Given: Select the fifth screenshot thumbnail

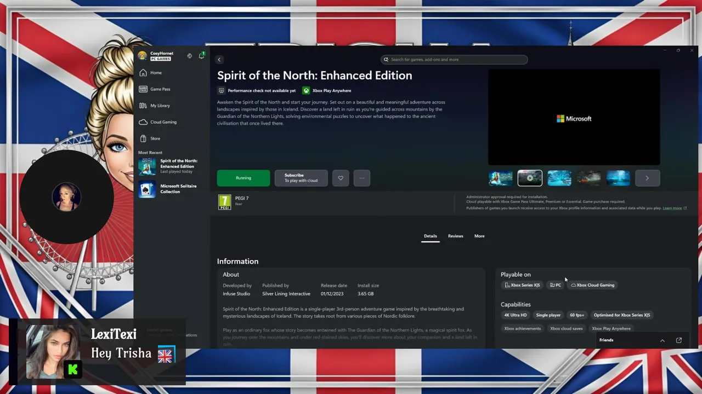Looking at the screenshot, I should tap(618, 178).
